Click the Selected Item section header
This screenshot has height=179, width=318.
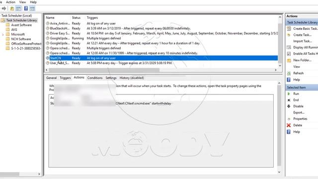[x=302, y=88]
